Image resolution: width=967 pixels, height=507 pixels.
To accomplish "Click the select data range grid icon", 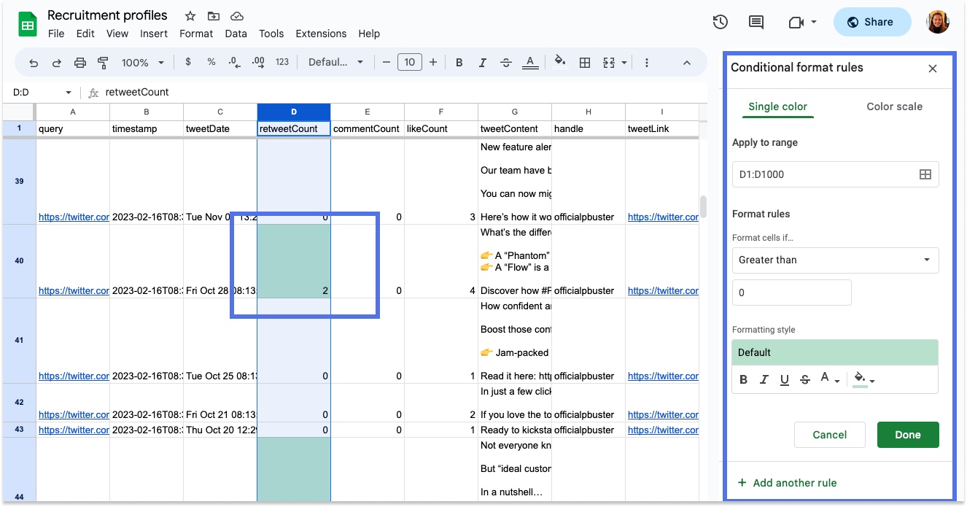I will tap(925, 174).
